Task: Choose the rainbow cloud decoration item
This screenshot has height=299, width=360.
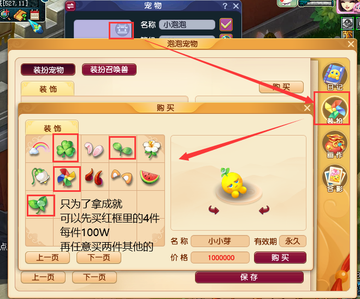Action: click(x=39, y=149)
